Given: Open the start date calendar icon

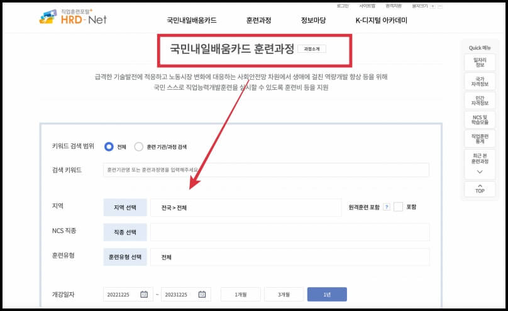Looking at the screenshot, I should [144, 295].
